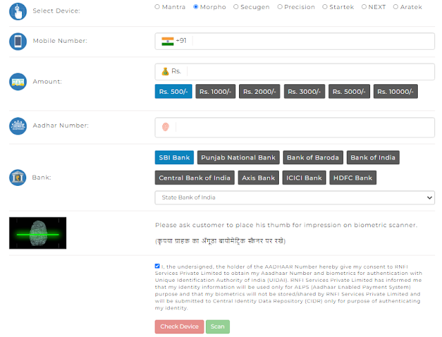Click the green Scan button
442x337 pixels.
pyautogui.click(x=218, y=327)
